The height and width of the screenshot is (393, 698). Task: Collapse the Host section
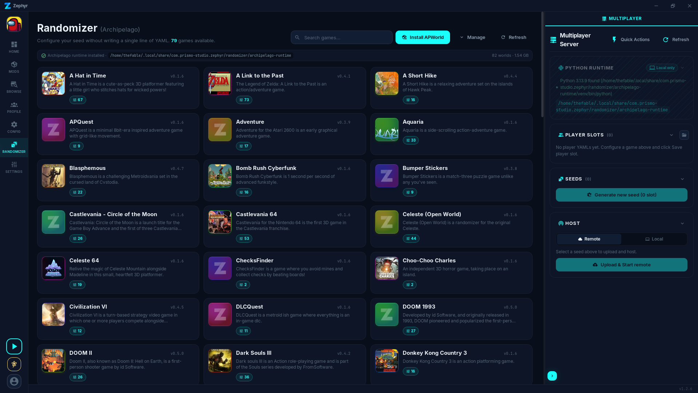tap(682, 223)
